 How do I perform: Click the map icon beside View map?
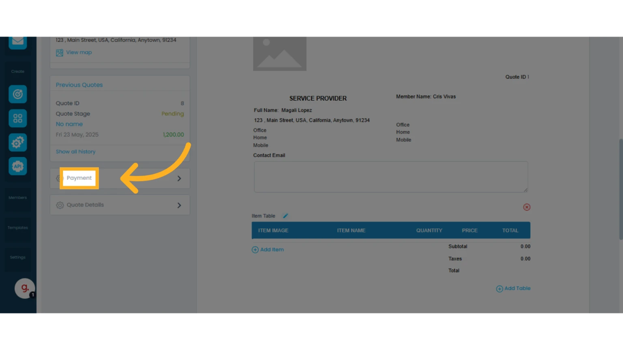coord(60,53)
